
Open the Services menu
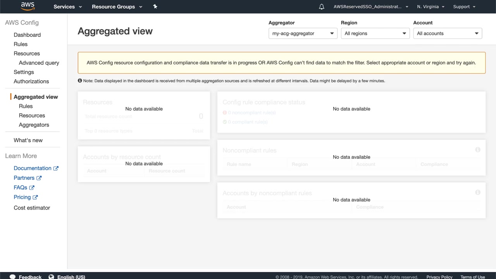pos(68,7)
